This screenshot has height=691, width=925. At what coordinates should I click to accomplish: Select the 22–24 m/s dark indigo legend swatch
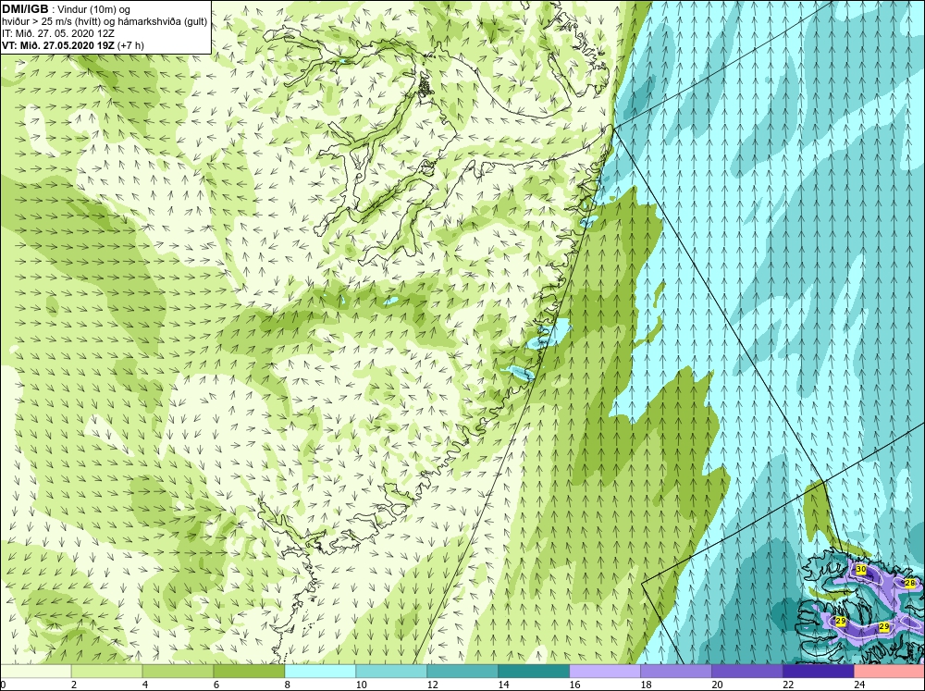(819, 671)
